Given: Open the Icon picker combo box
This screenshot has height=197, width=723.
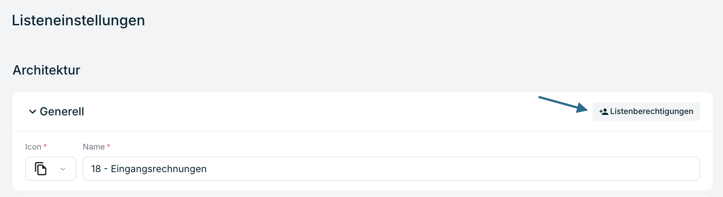Looking at the screenshot, I should pyautogui.click(x=51, y=169).
